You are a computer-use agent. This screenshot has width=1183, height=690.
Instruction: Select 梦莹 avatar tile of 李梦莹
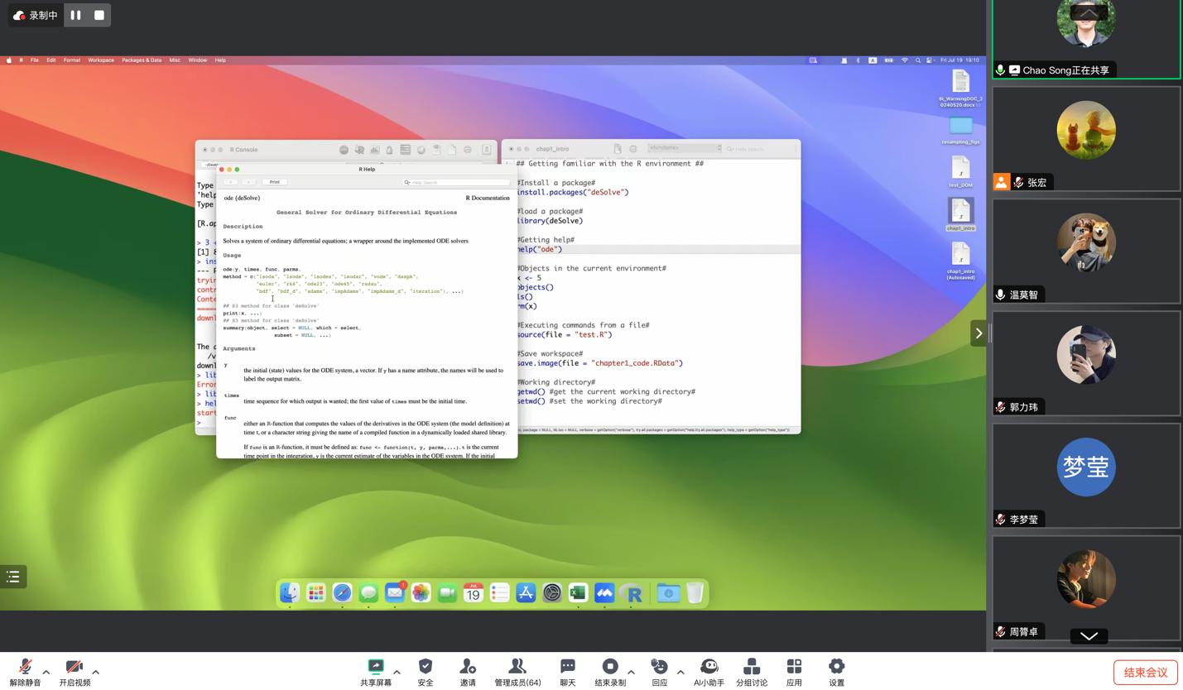[1086, 476]
